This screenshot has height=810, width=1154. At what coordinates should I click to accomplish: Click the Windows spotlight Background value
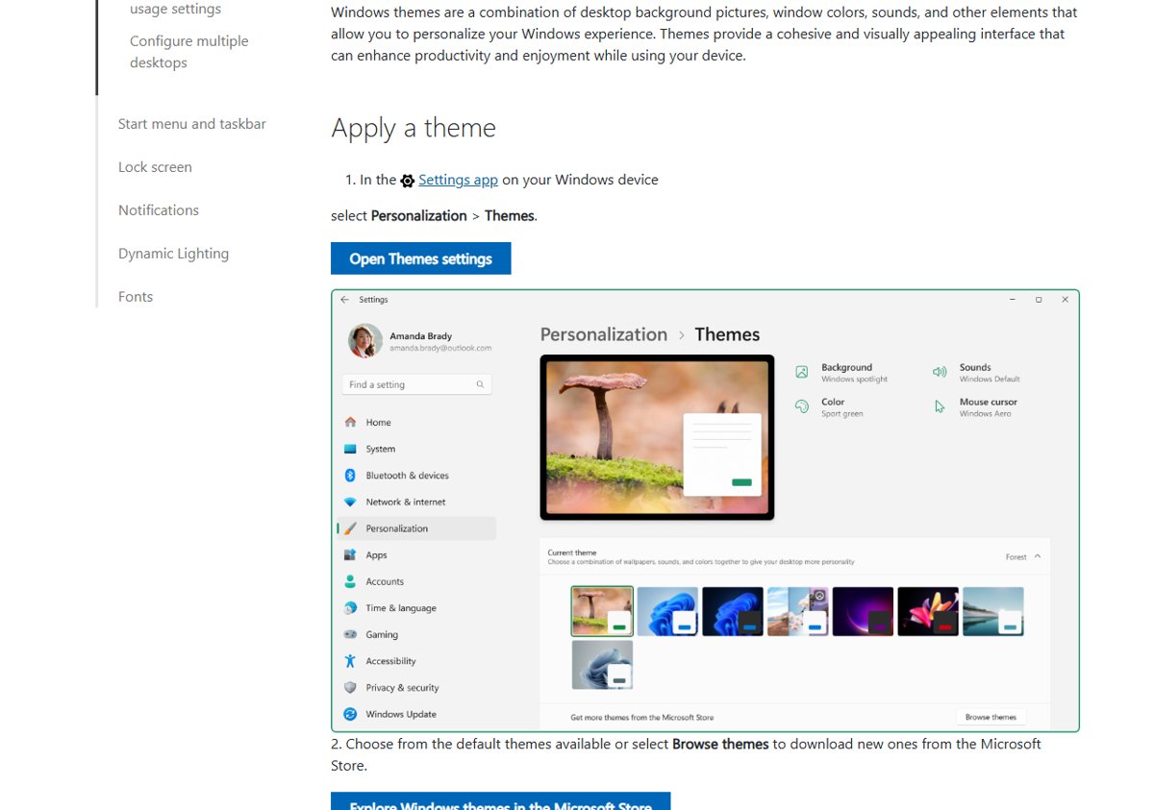[854, 380]
